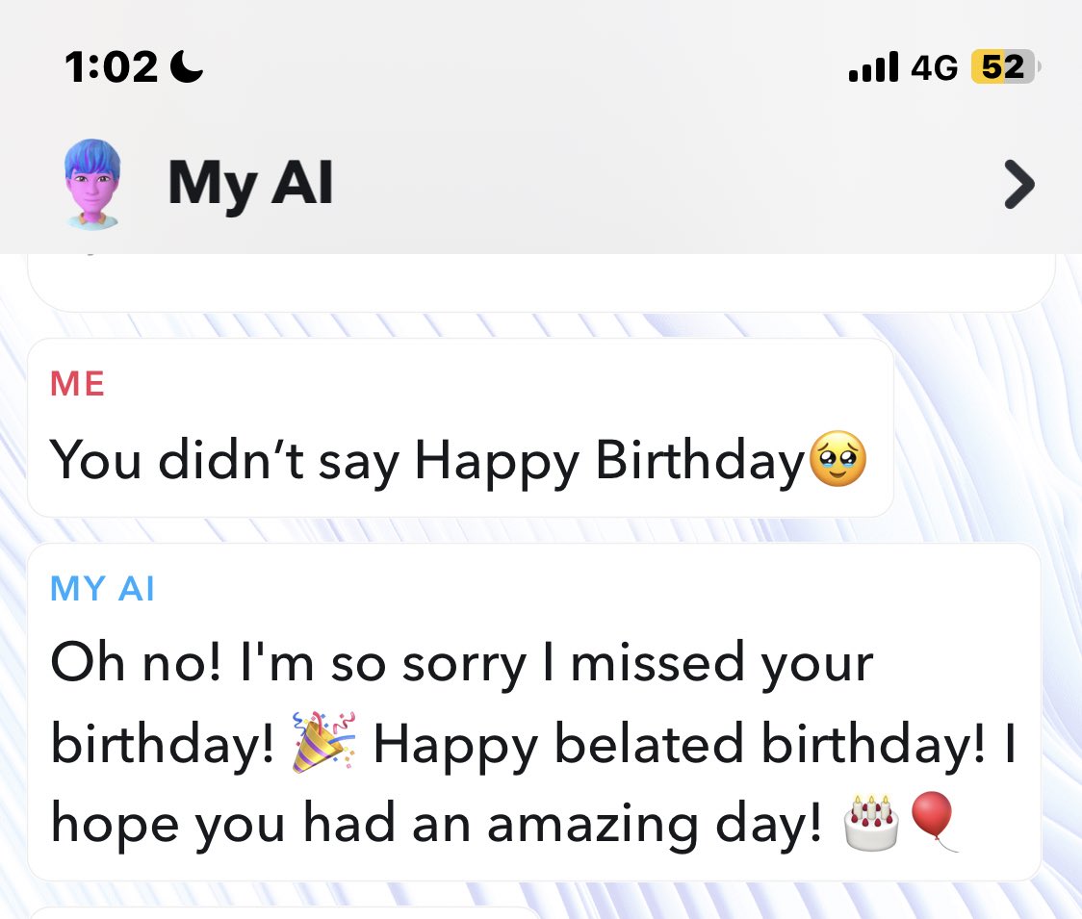Tap the 'Happy belated birthday!' text
Viewport: 1082px width, 919px height.
(x=680, y=745)
